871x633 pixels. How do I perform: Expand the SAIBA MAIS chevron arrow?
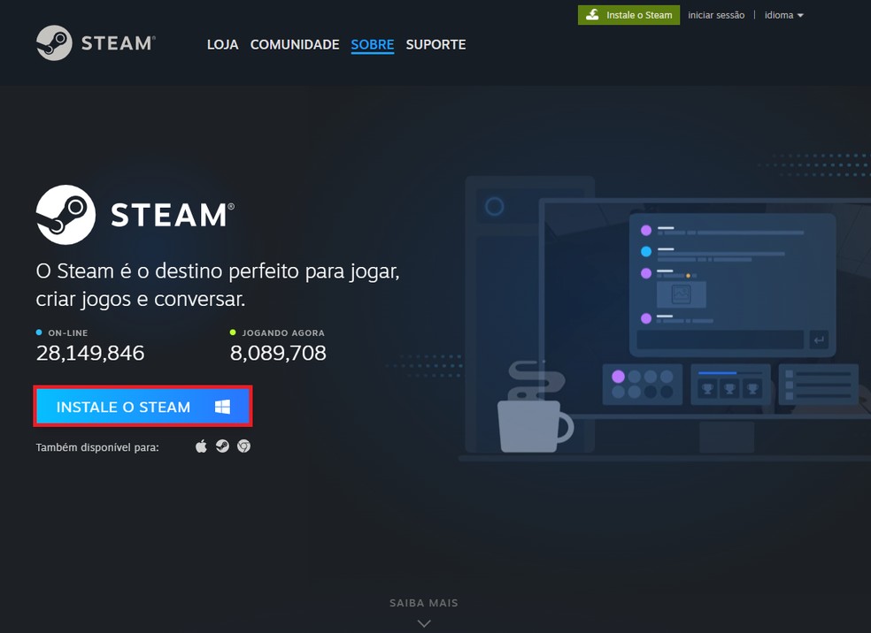(423, 622)
